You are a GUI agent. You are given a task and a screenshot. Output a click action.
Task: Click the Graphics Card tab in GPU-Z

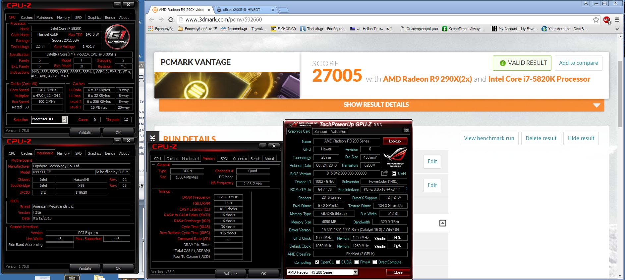click(299, 131)
